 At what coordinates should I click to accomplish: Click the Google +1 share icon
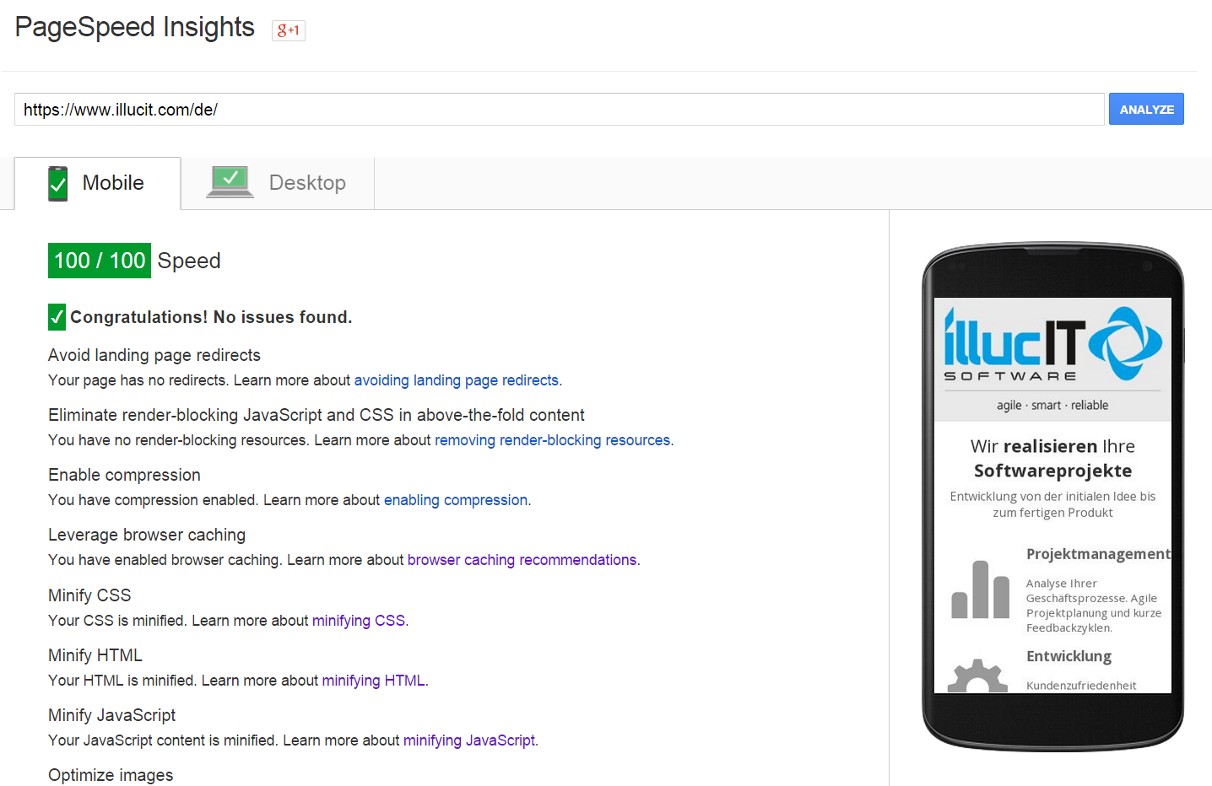pyautogui.click(x=288, y=30)
